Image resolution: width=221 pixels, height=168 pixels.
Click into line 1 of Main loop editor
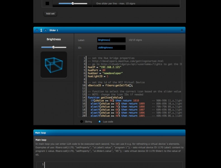112,164
